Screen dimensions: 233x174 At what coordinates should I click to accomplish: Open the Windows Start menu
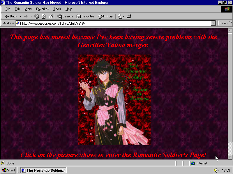point(8,170)
